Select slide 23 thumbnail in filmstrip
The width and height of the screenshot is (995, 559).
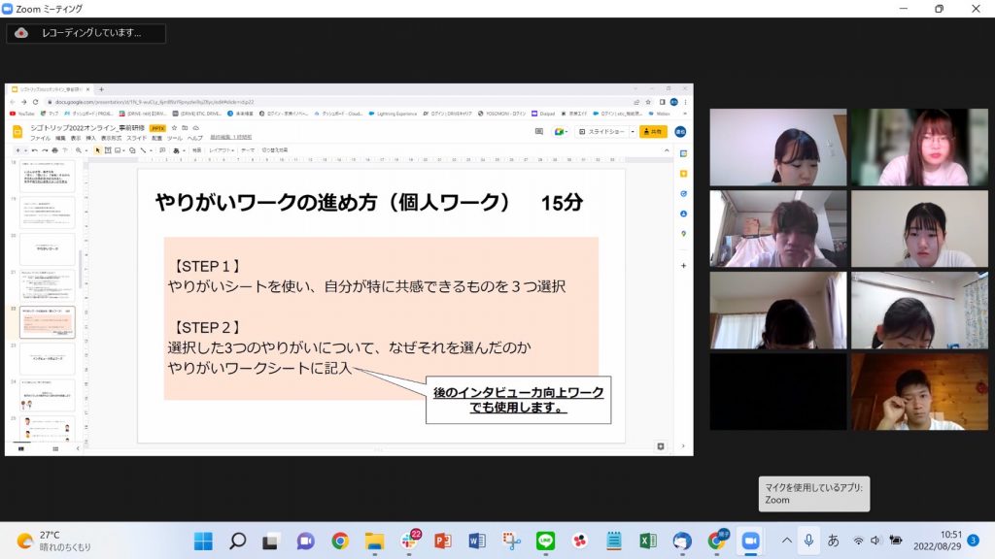47,359
